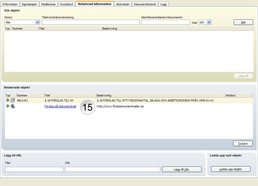Focus the Titel/rubrik/ärendemening search field
The height and width of the screenshot is (186, 258).
pos(91,22)
